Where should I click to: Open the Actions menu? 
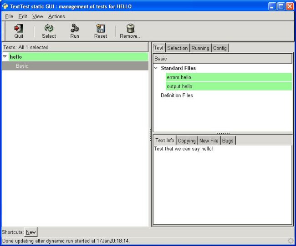coord(56,16)
